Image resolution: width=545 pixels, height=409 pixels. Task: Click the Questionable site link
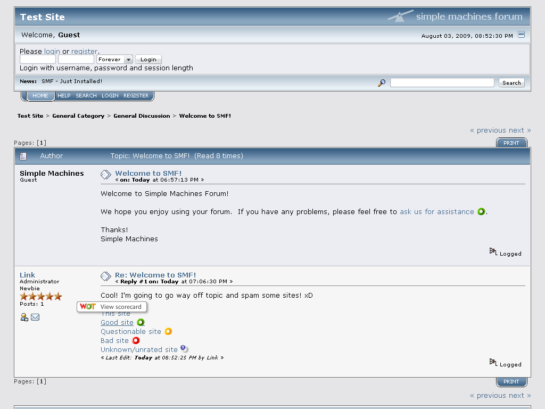pos(131,331)
